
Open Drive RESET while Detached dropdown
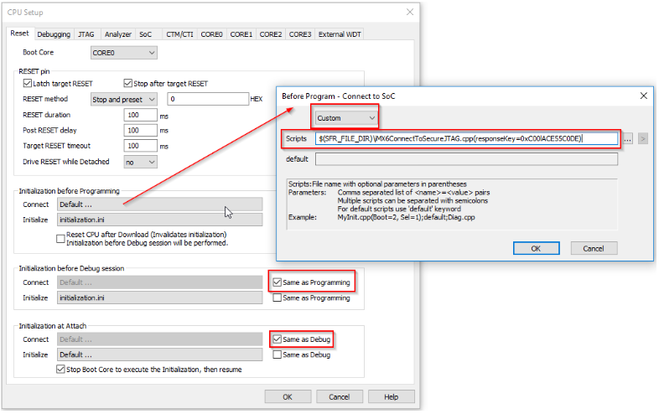click(x=140, y=162)
